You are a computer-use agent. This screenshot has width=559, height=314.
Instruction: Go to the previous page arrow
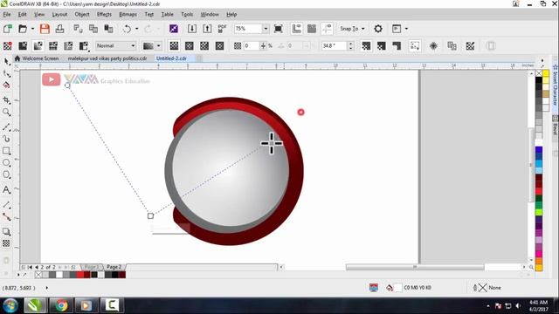click(x=37, y=267)
